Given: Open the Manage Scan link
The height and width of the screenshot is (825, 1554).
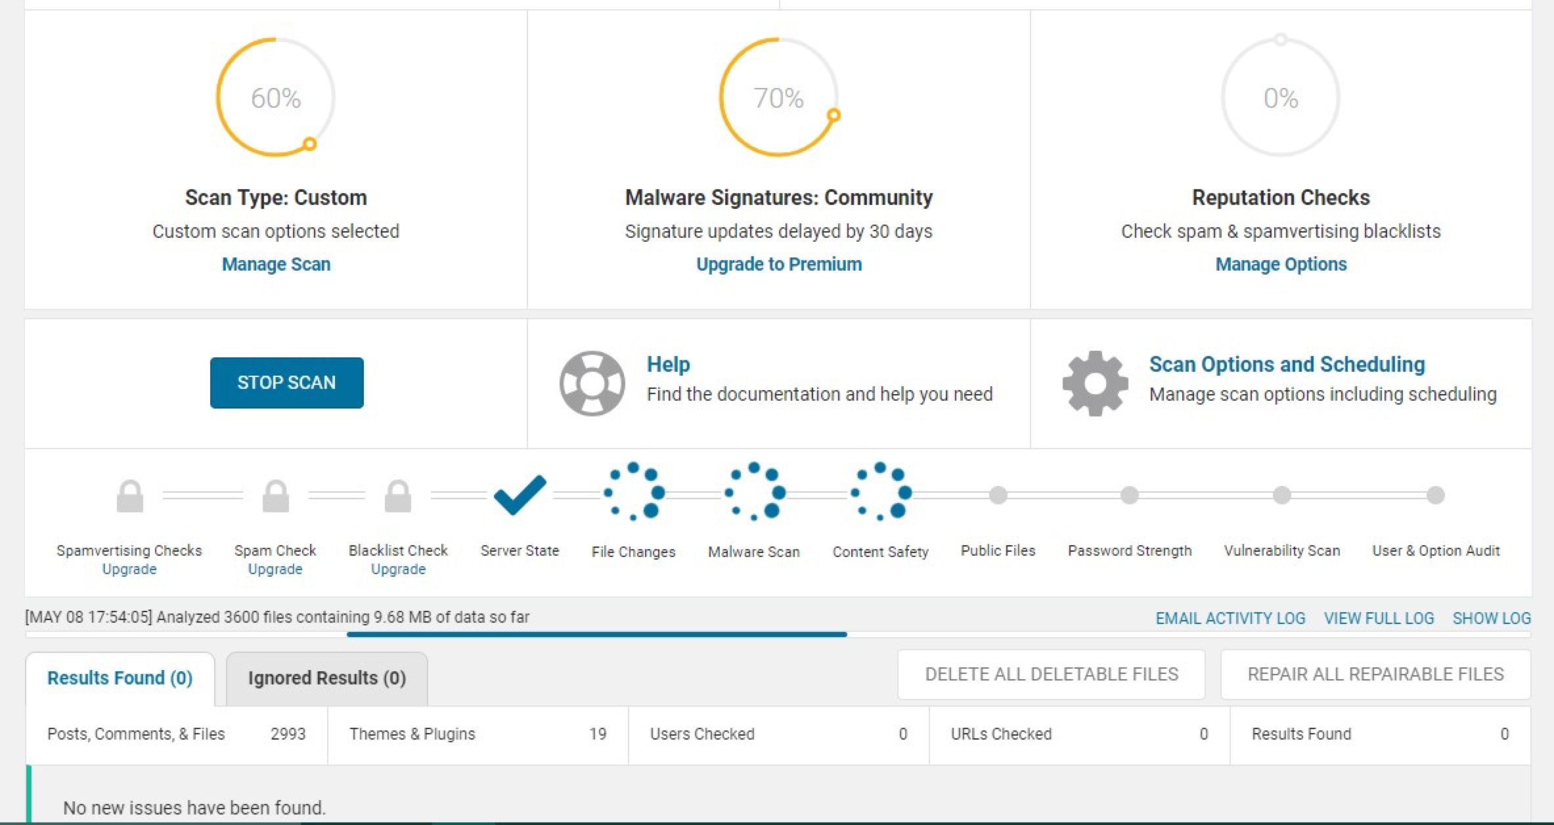Looking at the screenshot, I should [276, 264].
